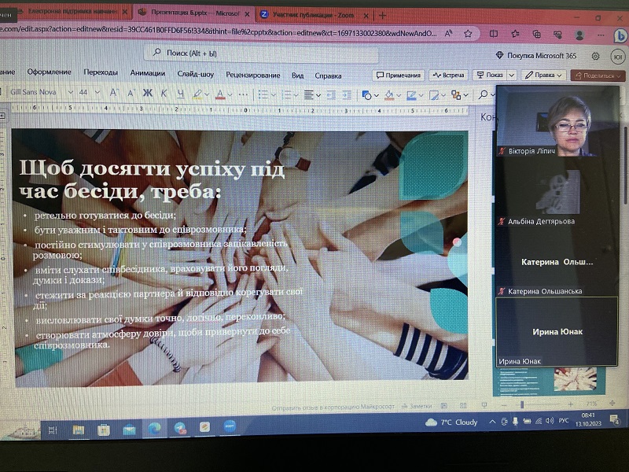Image resolution: width=629 pixels, height=472 pixels.
Task: Underline text with the Ч button
Action: (x=181, y=94)
